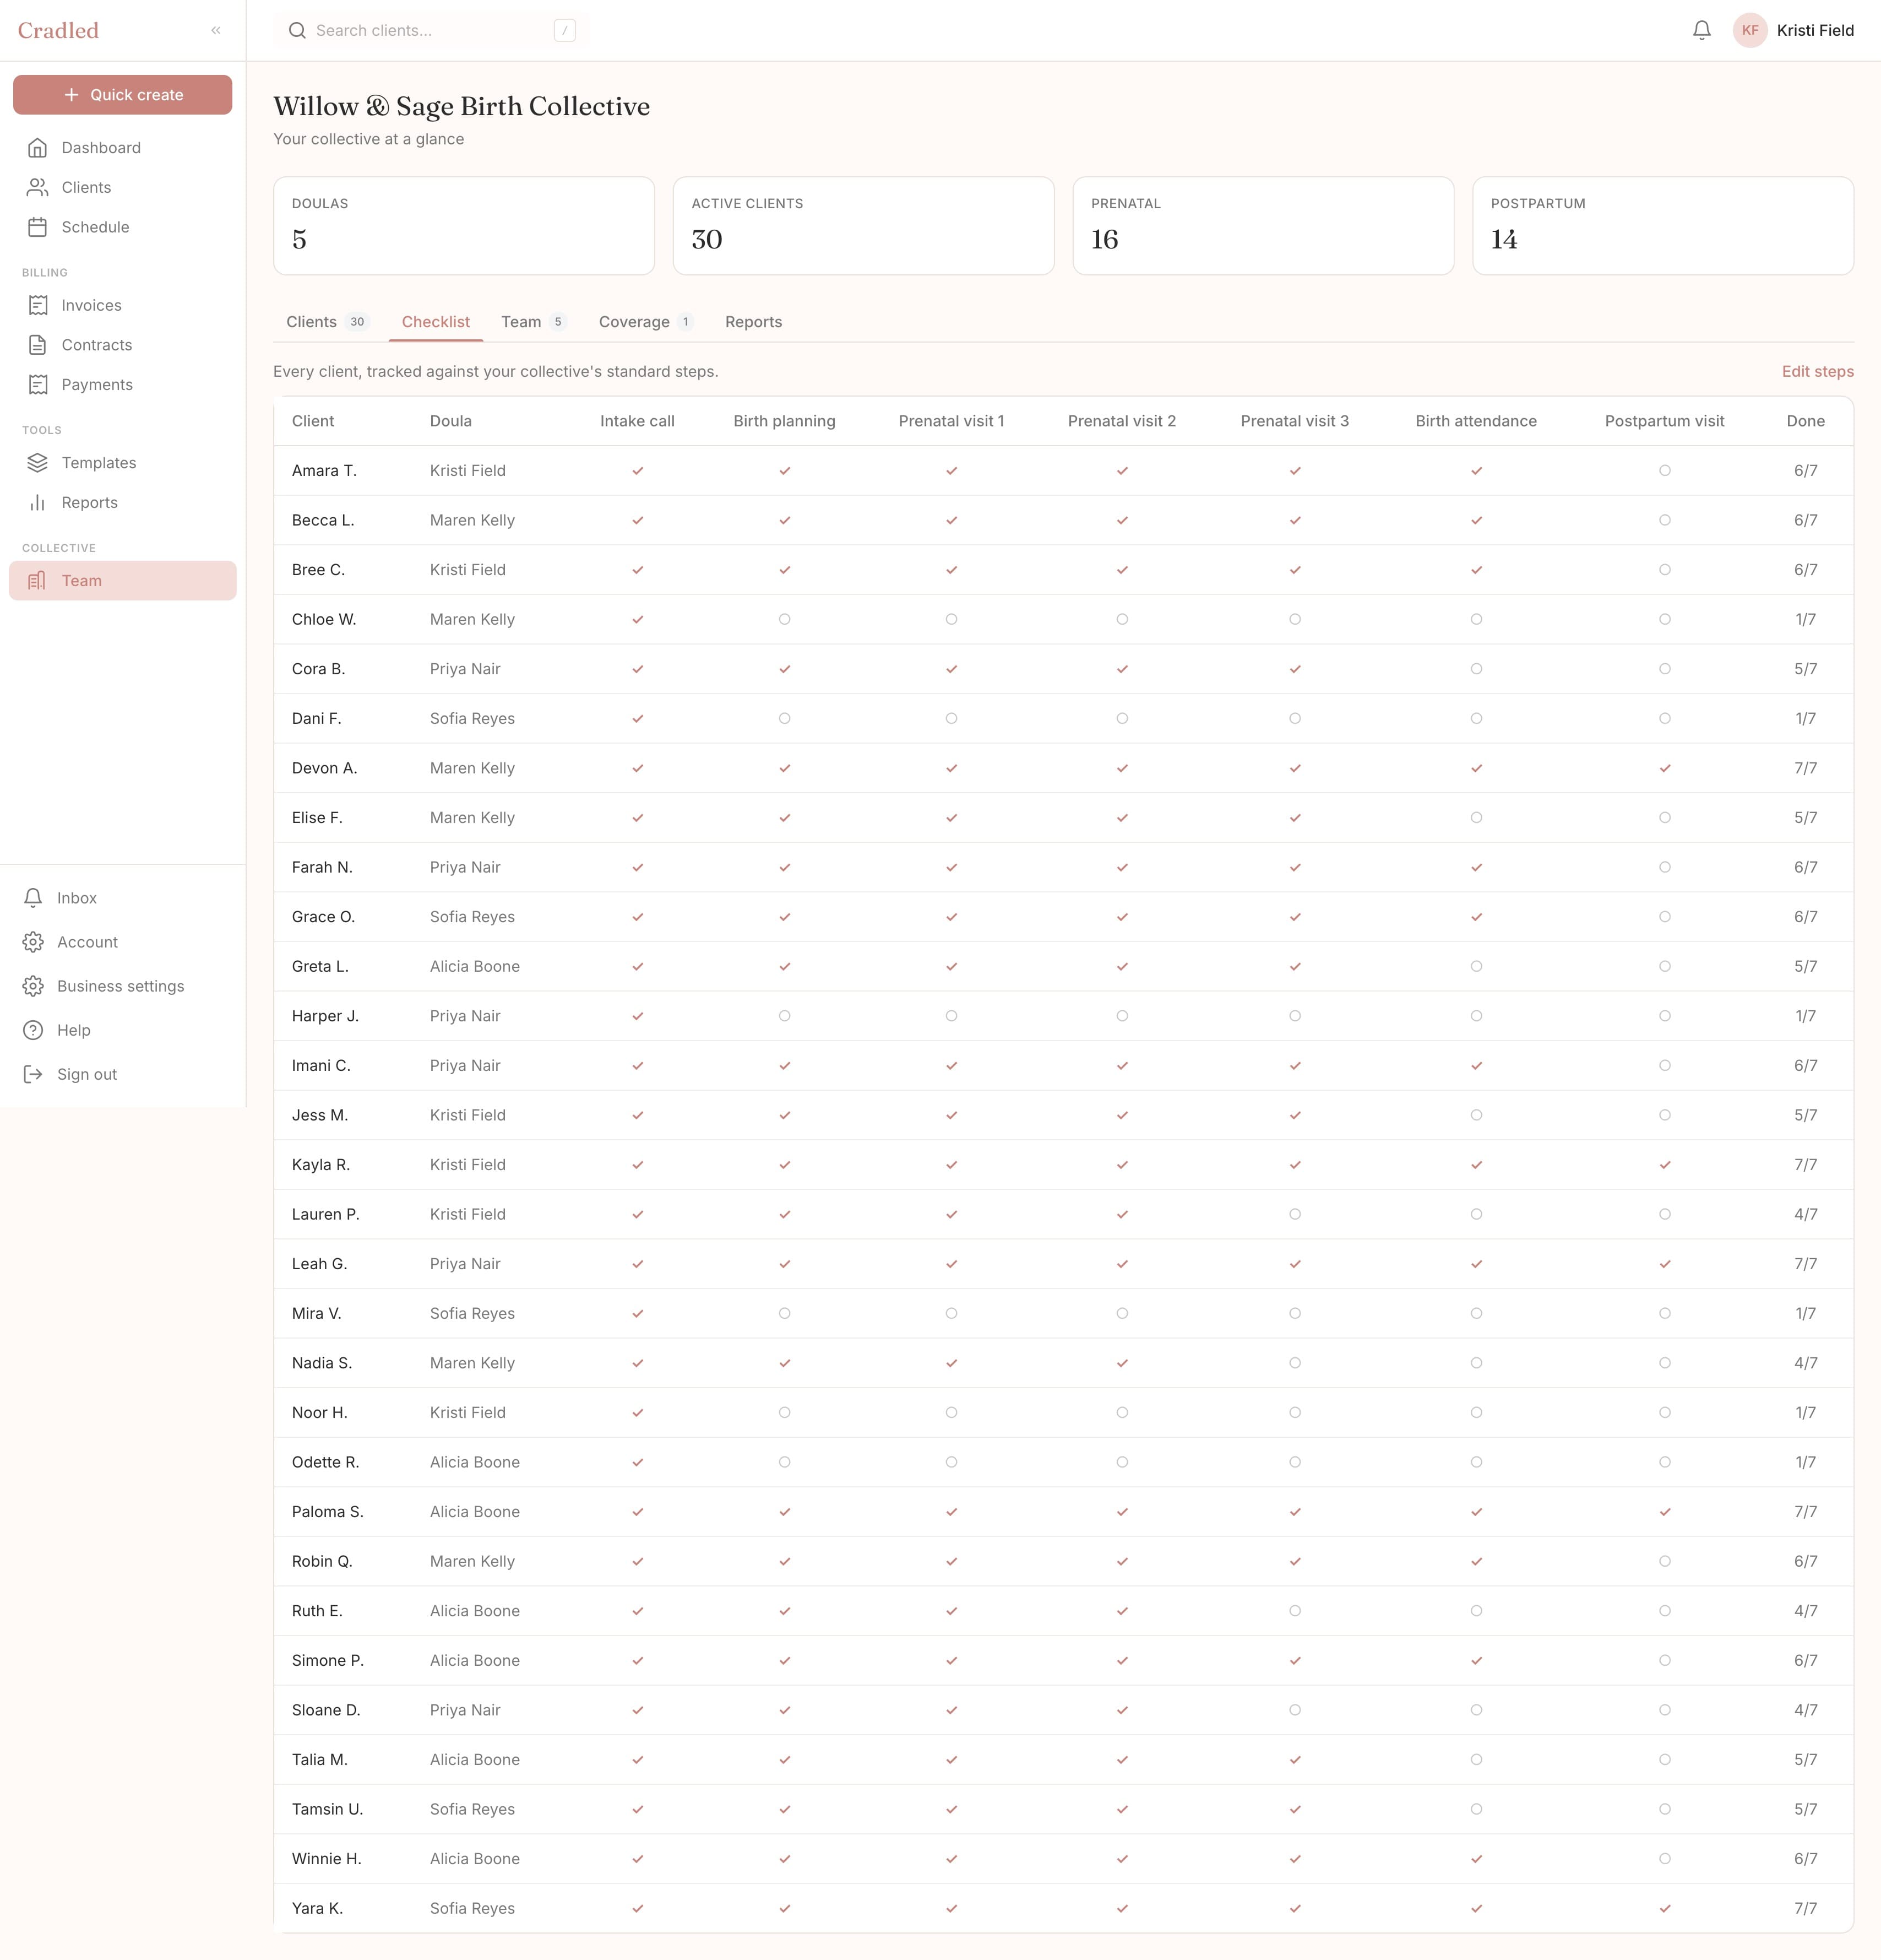The image size is (1881, 1960).
Task: Go to Schedule in sidebar
Action: pos(123,227)
